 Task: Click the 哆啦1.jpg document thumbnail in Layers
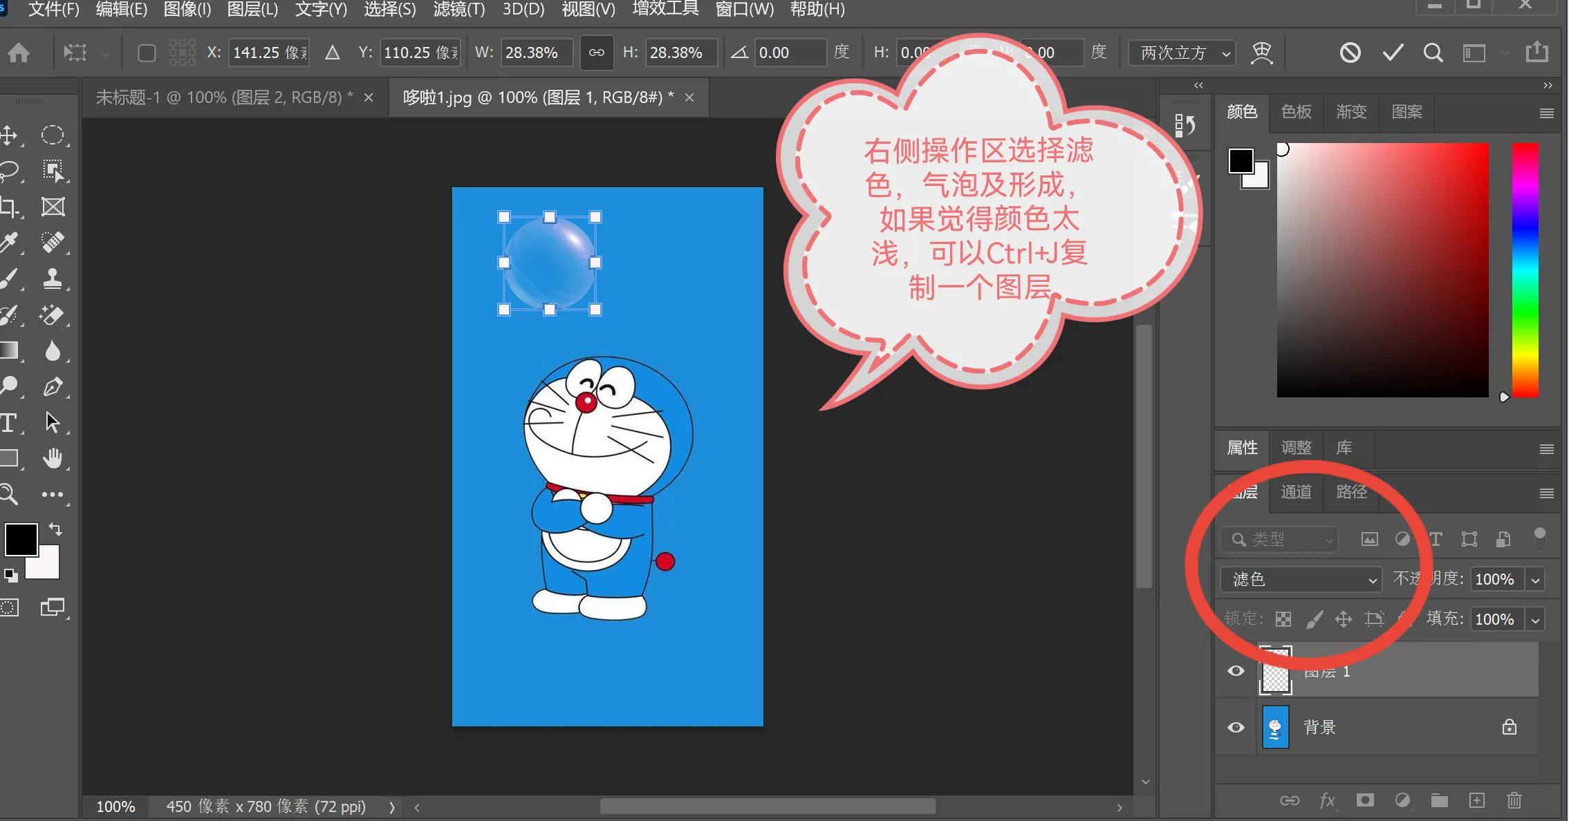(1275, 726)
